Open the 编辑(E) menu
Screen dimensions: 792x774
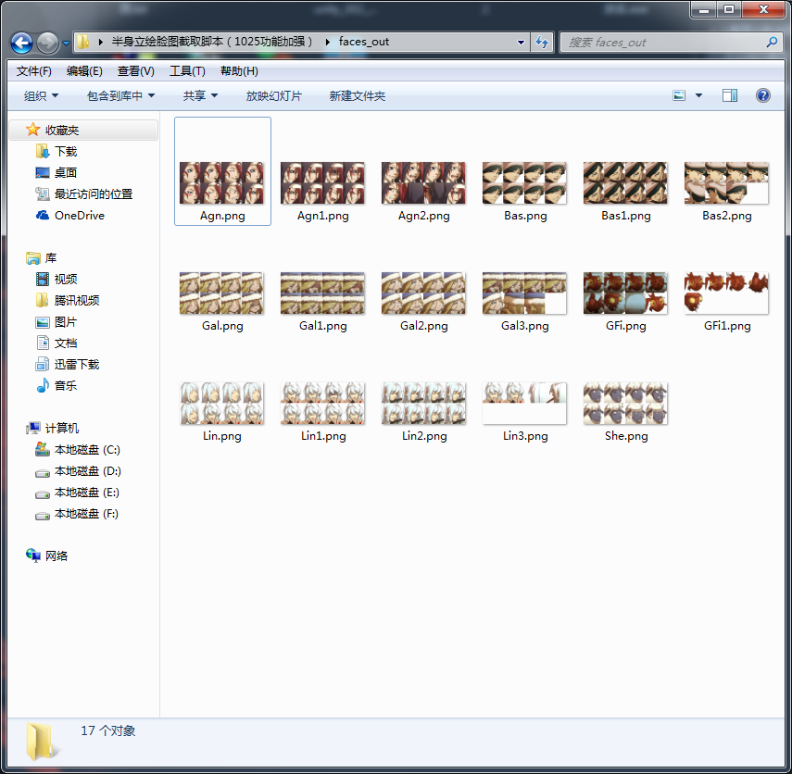[84, 71]
